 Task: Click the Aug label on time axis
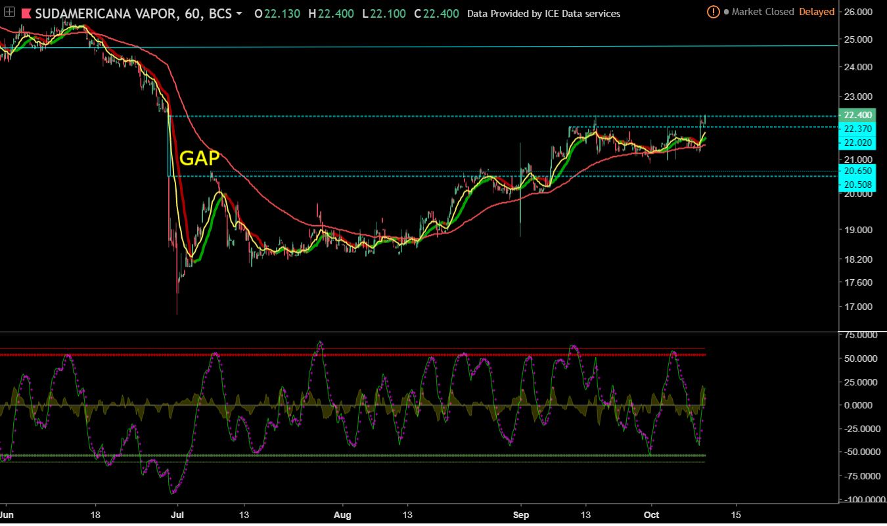[x=342, y=514]
